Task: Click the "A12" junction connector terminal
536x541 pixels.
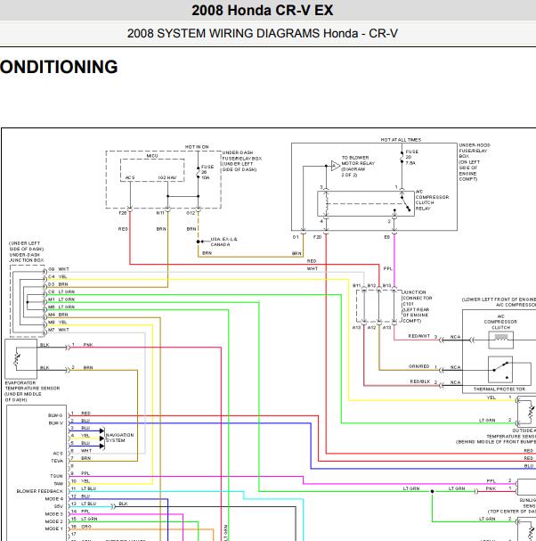Action: click(371, 328)
